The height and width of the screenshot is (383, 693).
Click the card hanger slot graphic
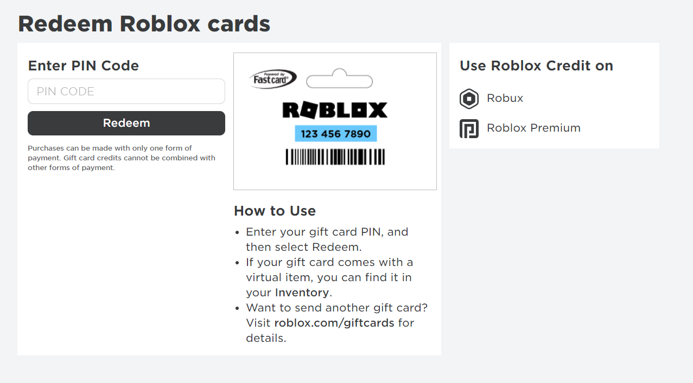click(339, 80)
